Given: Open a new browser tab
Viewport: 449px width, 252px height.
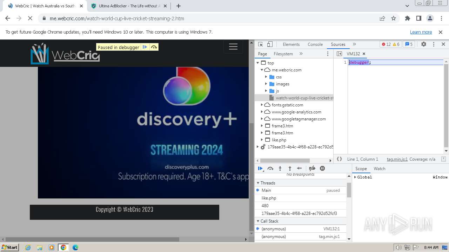Looking at the screenshot, I should [178, 6].
